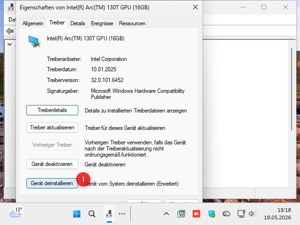This screenshot has width=300, height=225.
Task: Open the volume speaker tray icon
Action: tap(252, 214)
